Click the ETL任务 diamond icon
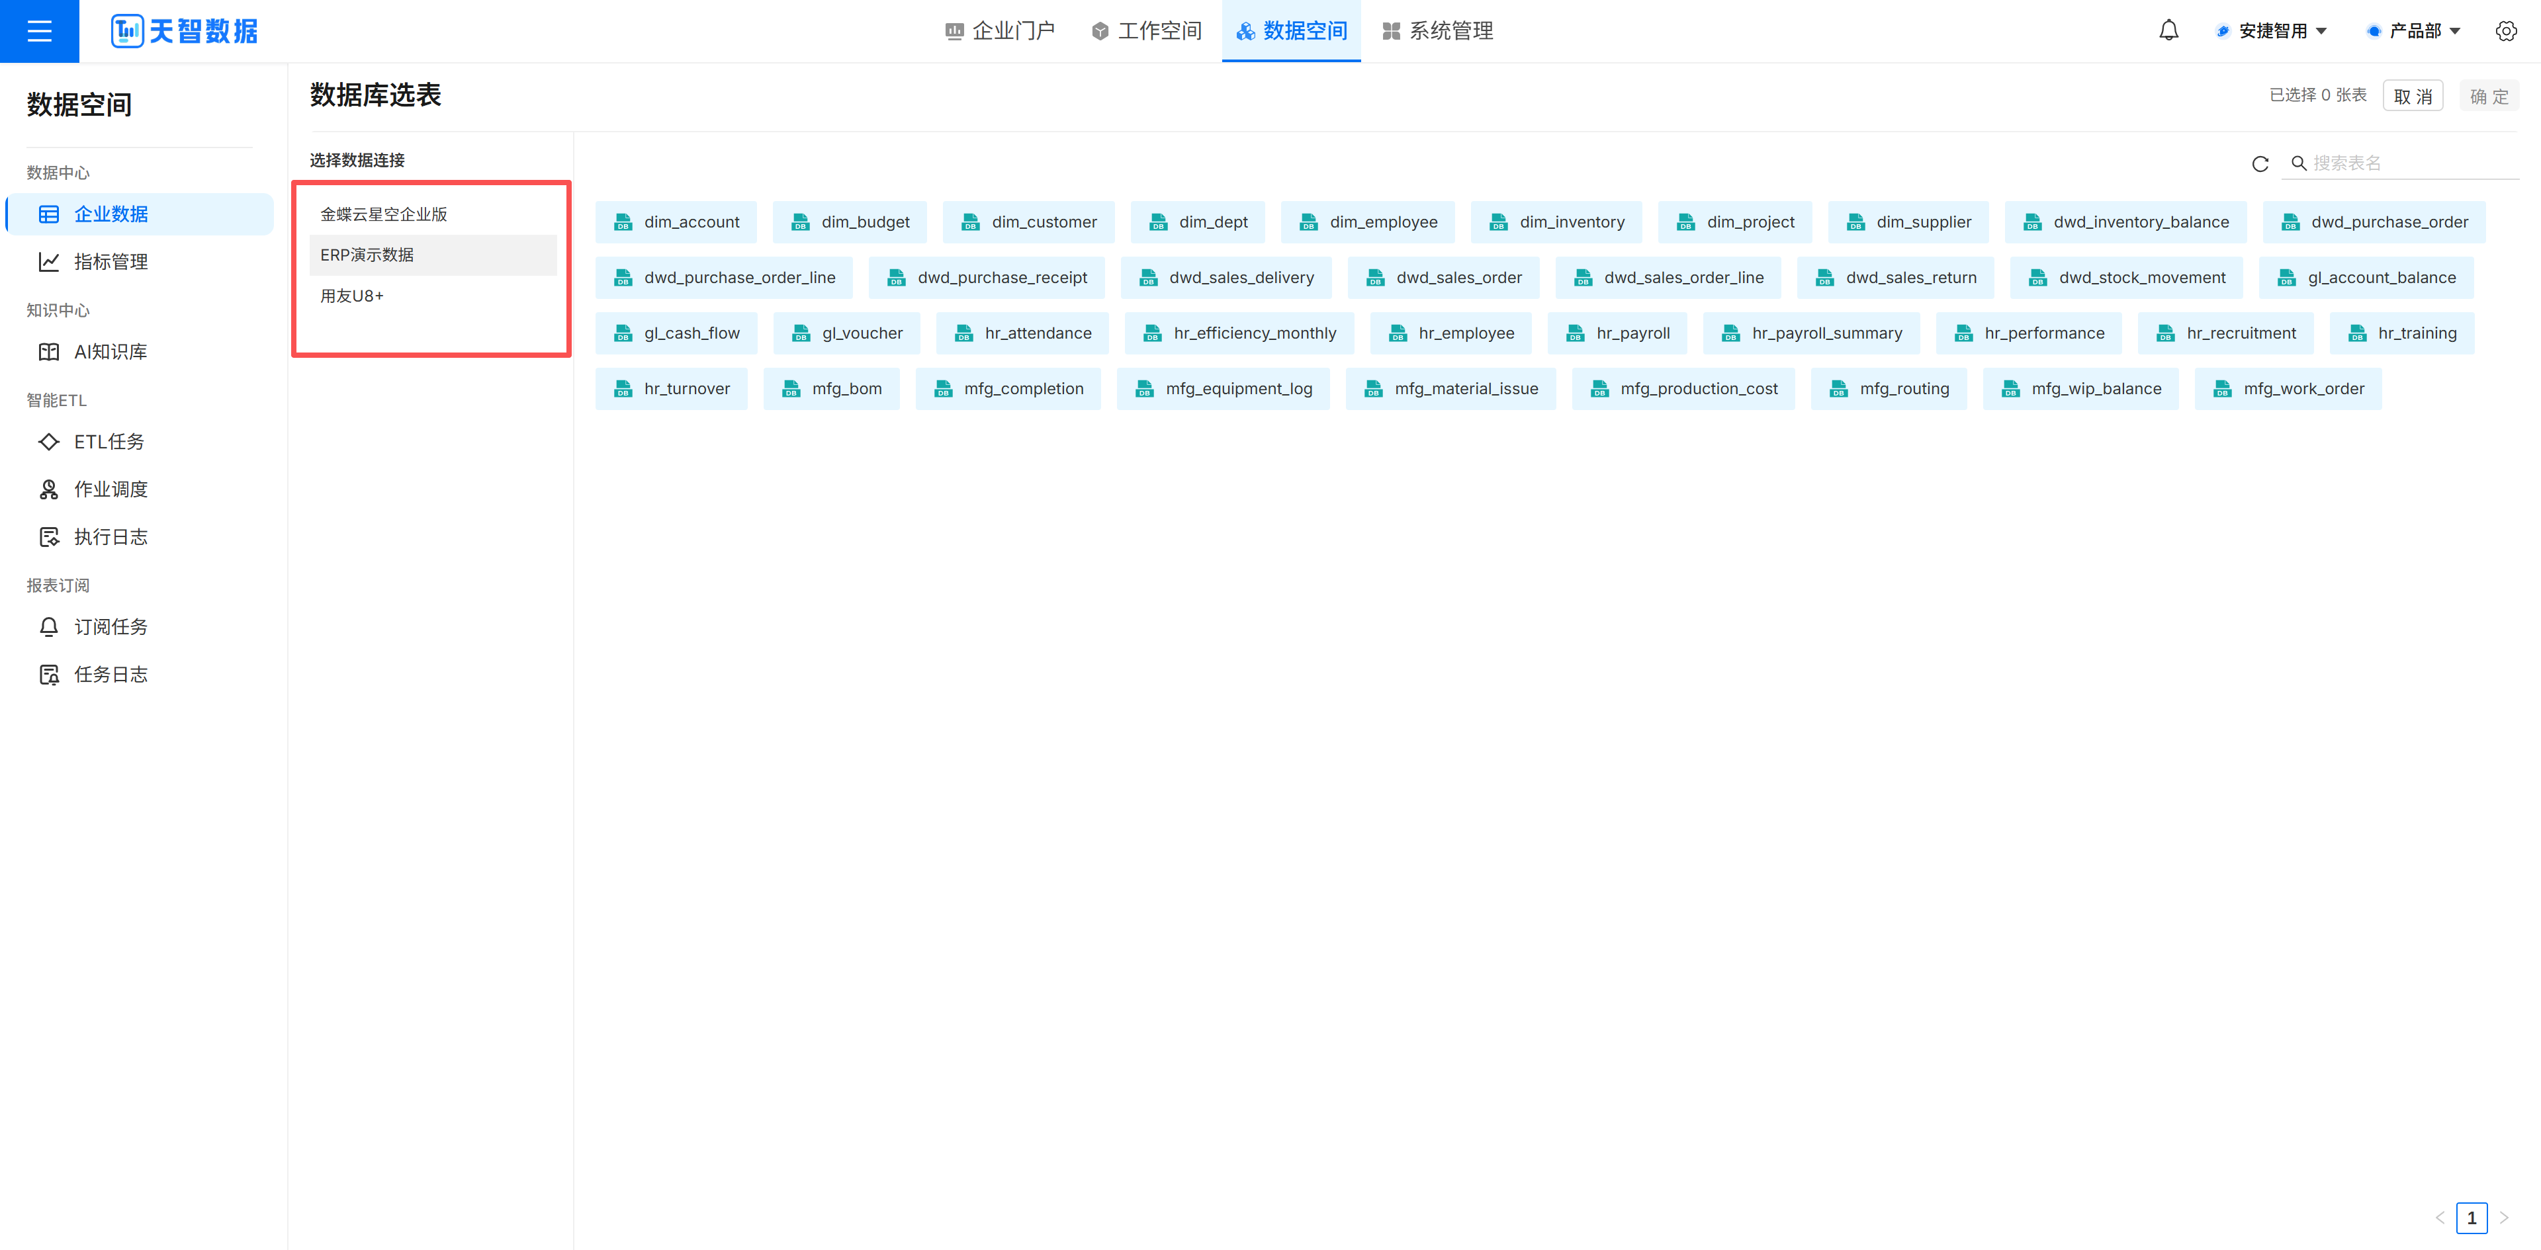Screen dimensions: 2541x1250 point(48,442)
